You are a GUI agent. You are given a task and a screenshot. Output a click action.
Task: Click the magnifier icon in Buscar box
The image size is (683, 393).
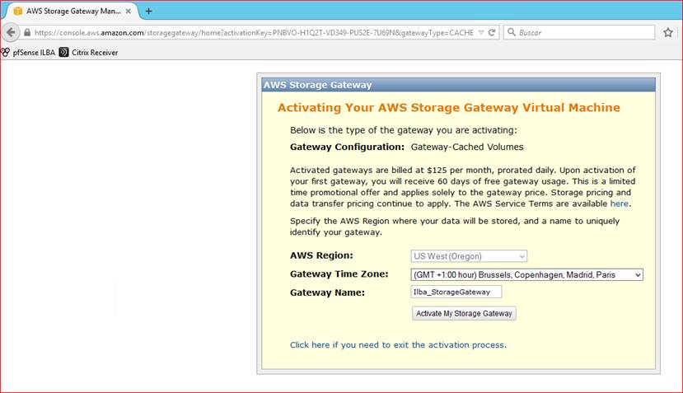click(512, 32)
